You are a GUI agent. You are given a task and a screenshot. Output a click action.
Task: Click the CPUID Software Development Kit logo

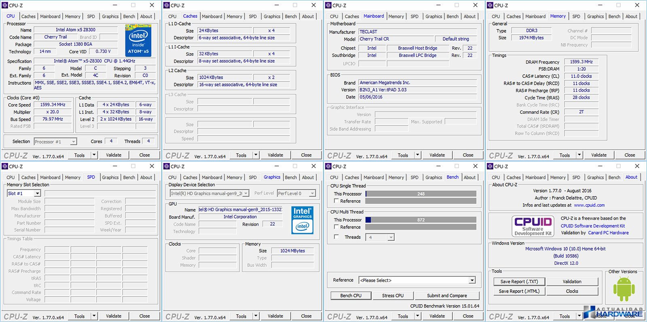tap(533, 226)
